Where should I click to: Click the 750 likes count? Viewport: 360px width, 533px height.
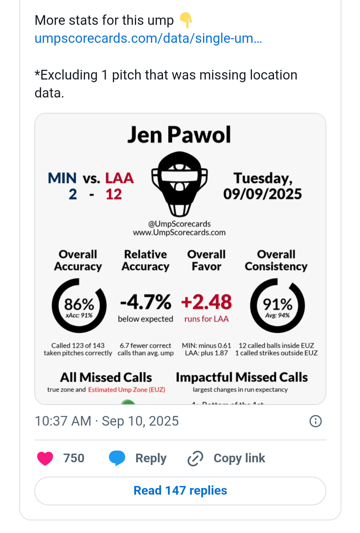pyautogui.click(x=74, y=458)
